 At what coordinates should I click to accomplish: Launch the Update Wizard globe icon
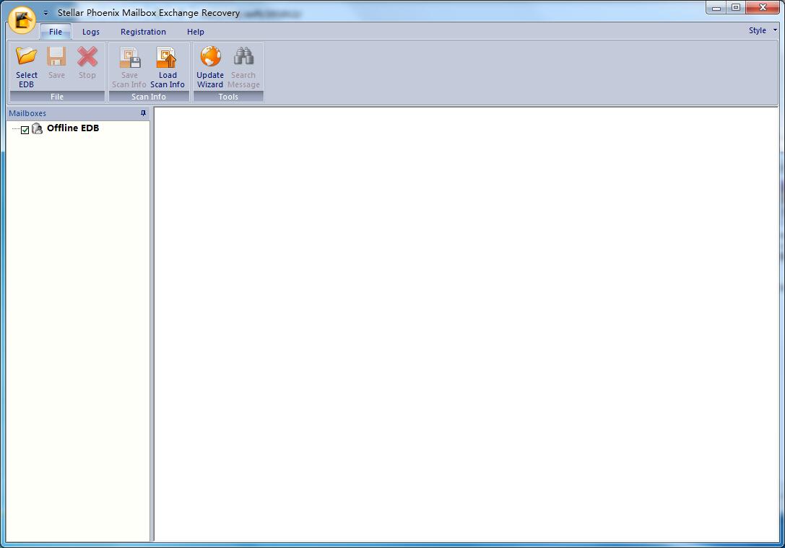210,56
